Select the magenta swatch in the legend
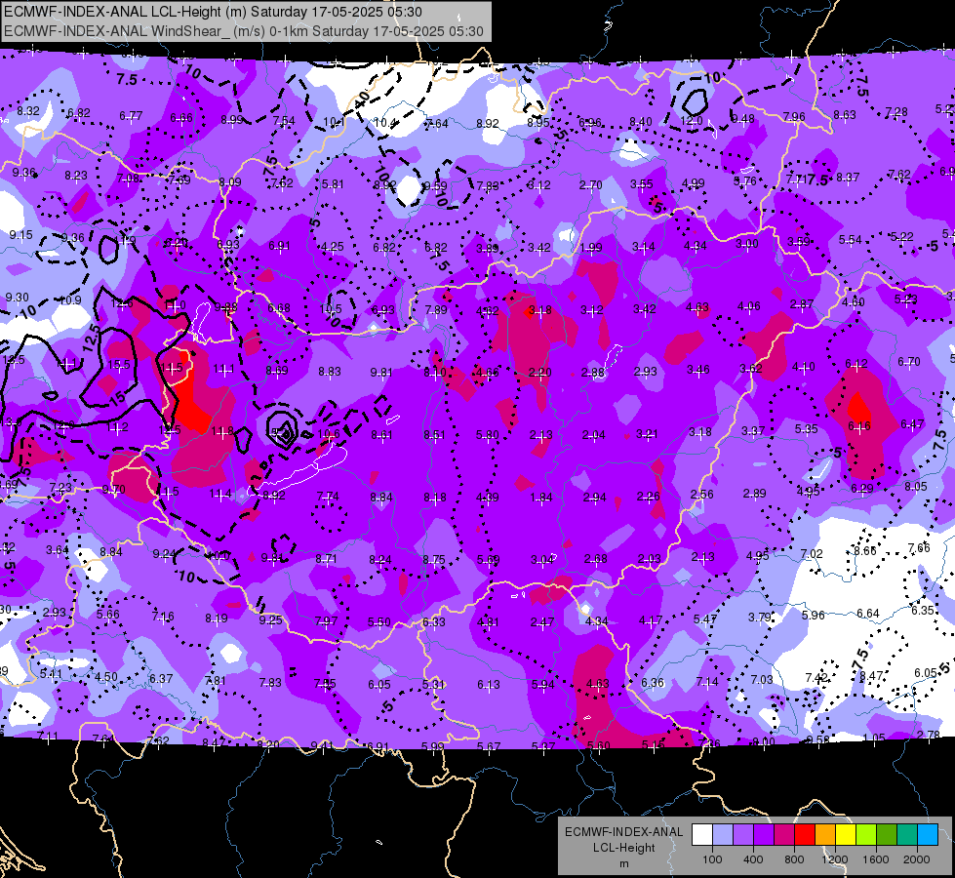Image resolution: width=955 pixels, height=878 pixels. 784,835
